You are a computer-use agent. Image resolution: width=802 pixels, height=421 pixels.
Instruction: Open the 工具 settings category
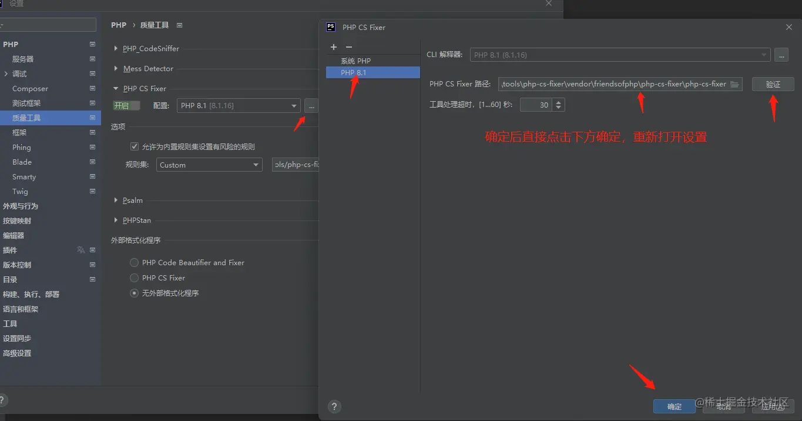pyautogui.click(x=10, y=323)
